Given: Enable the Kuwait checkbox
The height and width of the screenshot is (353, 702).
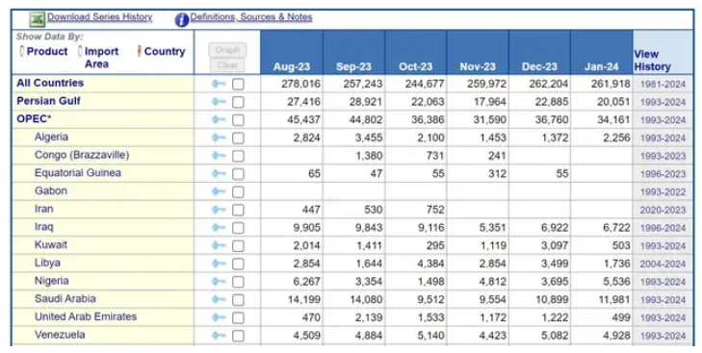Looking at the screenshot, I should coord(238,246).
